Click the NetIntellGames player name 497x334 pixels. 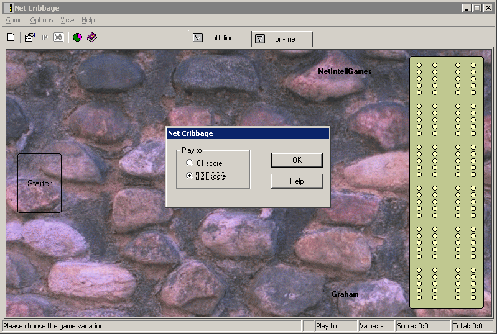coord(345,71)
